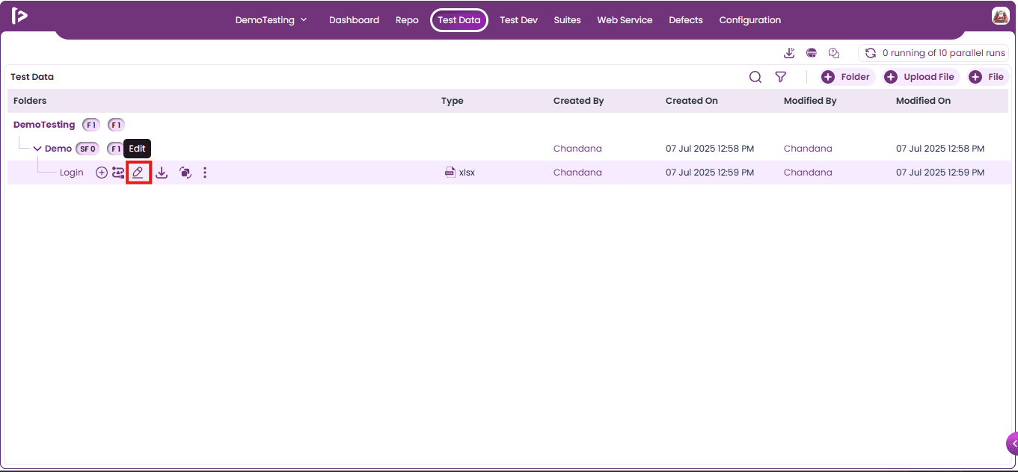The height and width of the screenshot is (472, 1018).
Task: Select the Login file name
Action: click(x=72, y=173)
